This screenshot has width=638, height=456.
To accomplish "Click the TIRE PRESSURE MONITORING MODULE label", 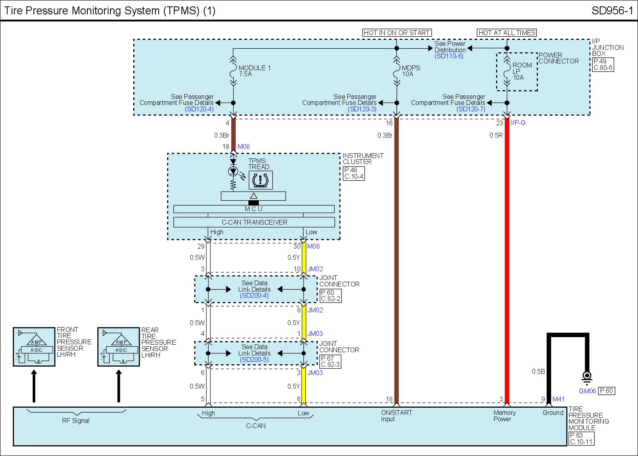I will 589,418.
